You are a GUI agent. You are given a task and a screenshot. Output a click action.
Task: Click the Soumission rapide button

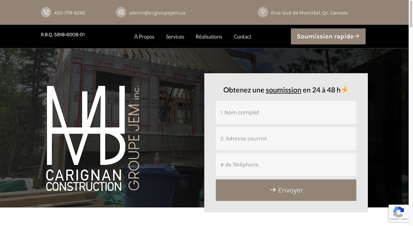[328, 36]
